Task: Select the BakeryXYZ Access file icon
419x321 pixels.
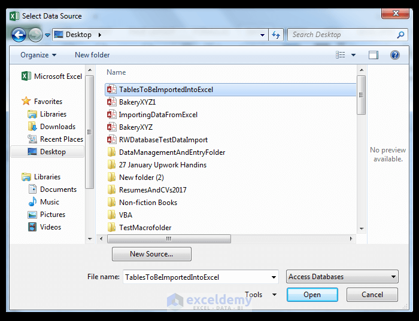Action: click(x=111, y=127)
